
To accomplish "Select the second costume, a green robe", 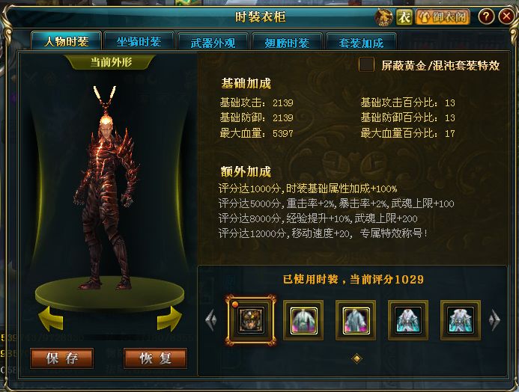I will point(303,320).
